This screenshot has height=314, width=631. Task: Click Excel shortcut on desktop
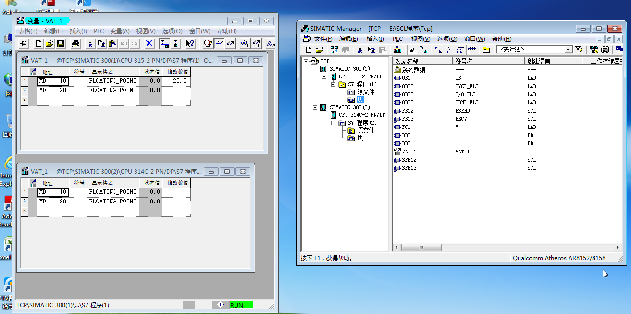click(7, 249)
